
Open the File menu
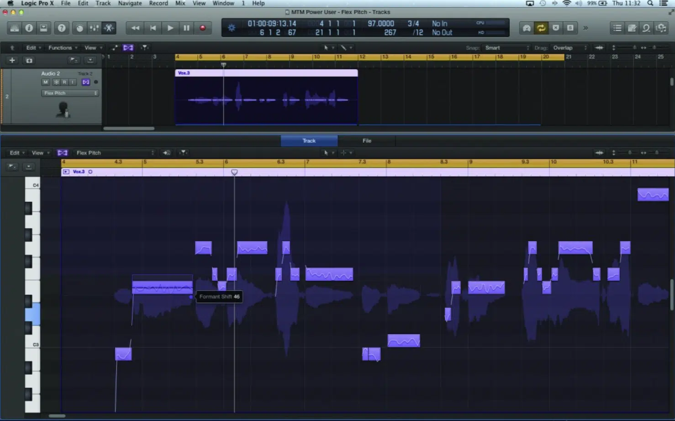[x=66, y=3]
